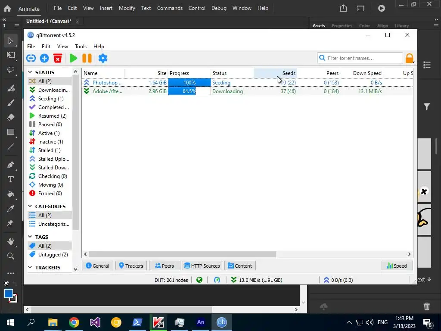The image size is (441, 331).
Task: Click Photoshop torrent 100% progress bar
Action: pyautogui.click(x=189, y=82)
